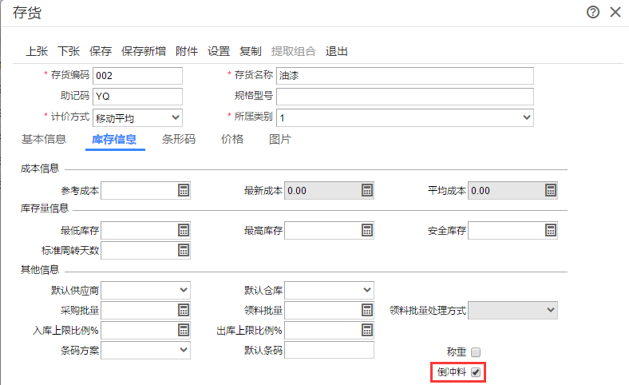The image size is (629, 385).
Task: Open calculator for 最低库存 field
Action: tap(184, 230)
